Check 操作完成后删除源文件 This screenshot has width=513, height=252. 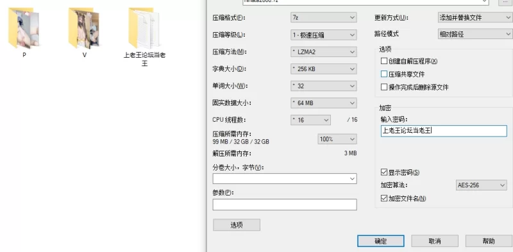pos(383,87)
